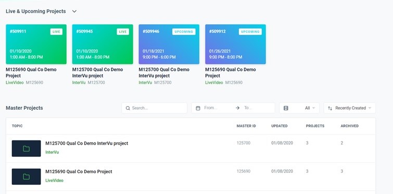Click M125690 code under card #509912

(234, 83)
